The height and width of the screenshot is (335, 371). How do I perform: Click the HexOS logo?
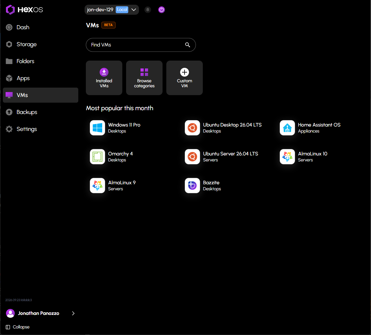click(25, 10)
